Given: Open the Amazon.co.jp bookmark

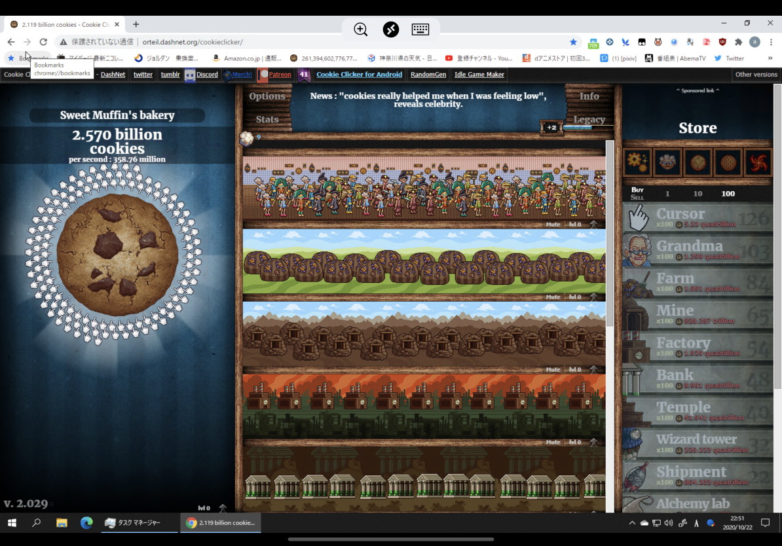Looking at the screenshot, I should (x=247, y=58).
